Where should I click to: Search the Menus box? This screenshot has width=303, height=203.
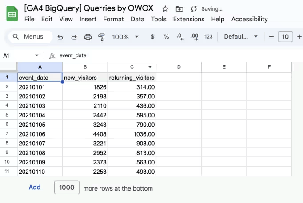[x=30, y=37]
